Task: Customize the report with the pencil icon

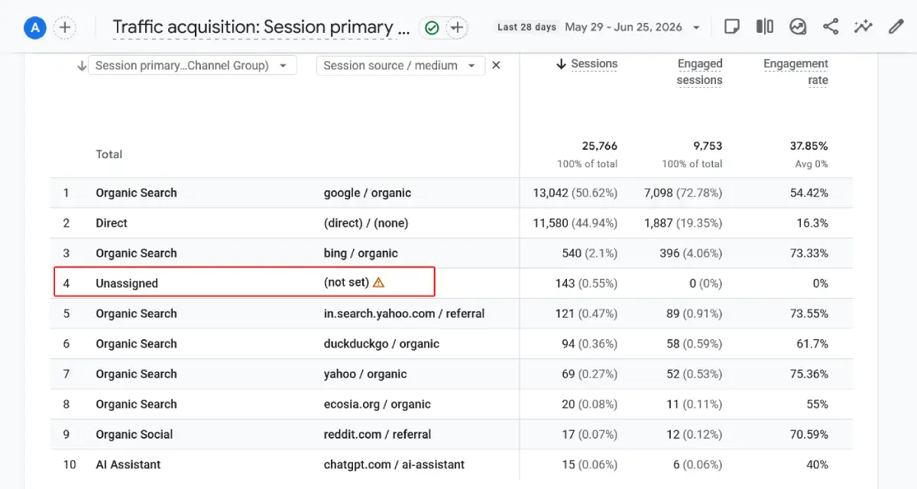Action: click(896, 28)
